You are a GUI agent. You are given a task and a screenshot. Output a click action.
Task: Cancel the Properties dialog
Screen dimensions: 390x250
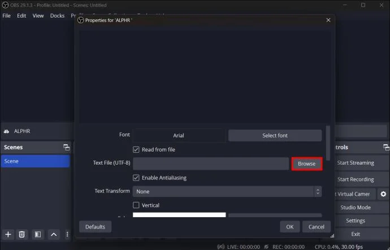[x=317, y=227]
